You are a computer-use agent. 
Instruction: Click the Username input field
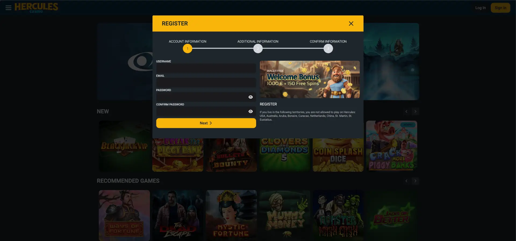[x=206, y=68]
